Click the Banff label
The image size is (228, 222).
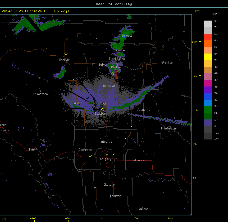pyautogui.click(x=33, y=149)
